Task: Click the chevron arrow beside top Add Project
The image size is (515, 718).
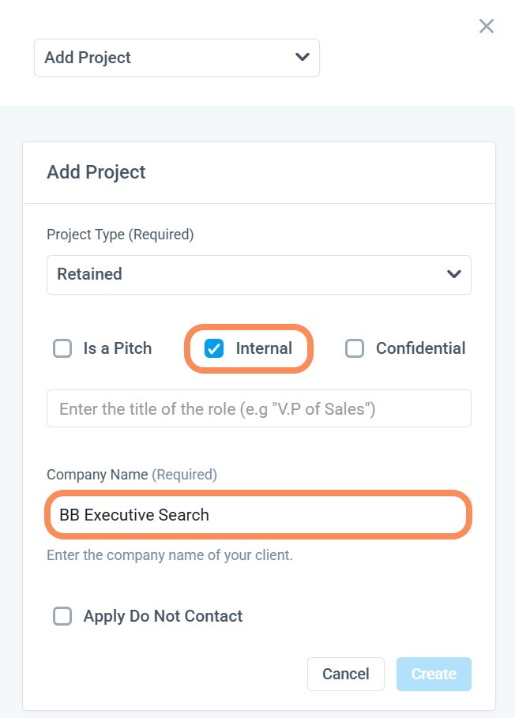Action: 301,57
